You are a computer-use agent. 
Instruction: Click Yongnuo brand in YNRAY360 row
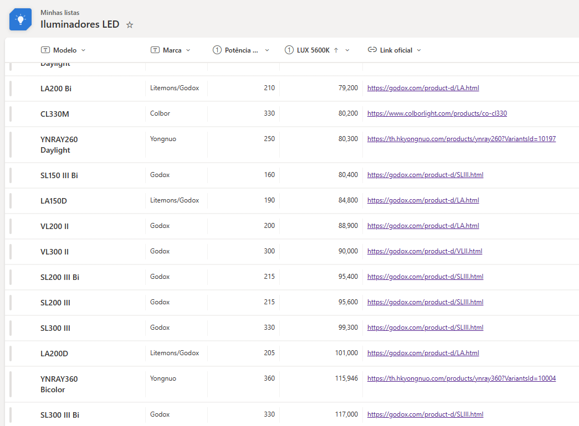click(163, 378)
